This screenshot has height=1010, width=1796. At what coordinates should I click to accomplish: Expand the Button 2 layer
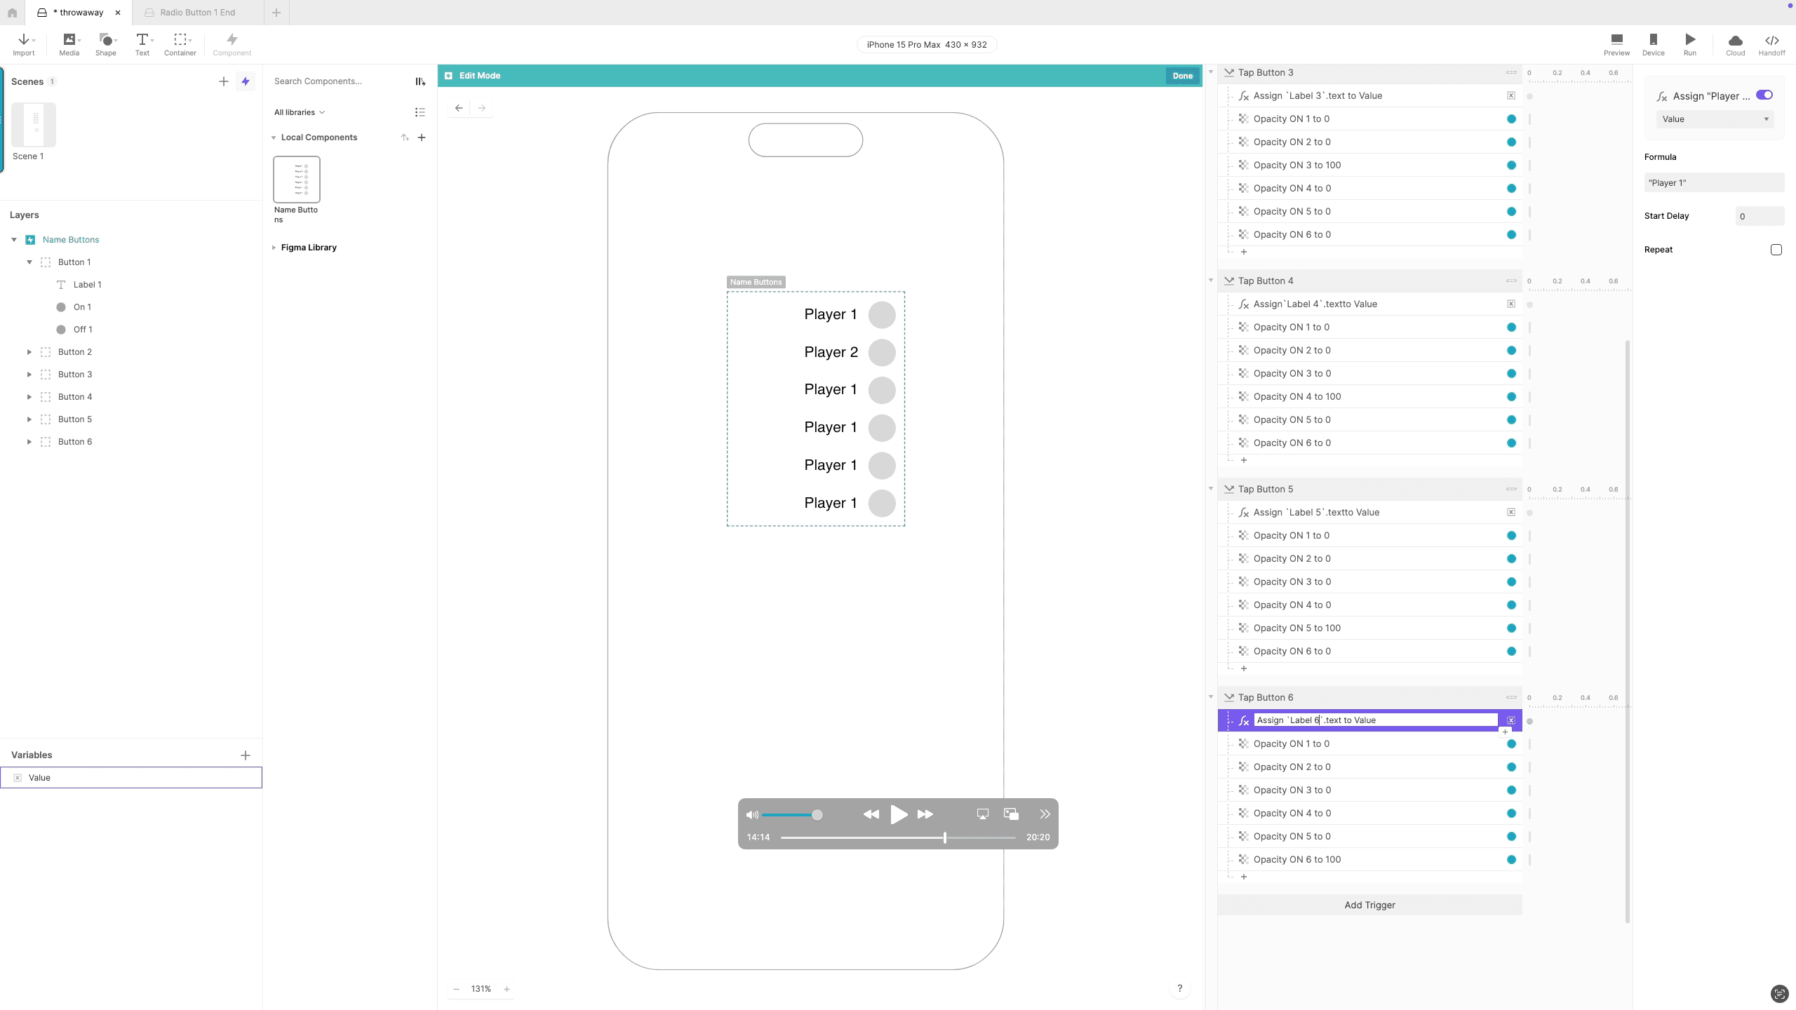coord(29,351)
